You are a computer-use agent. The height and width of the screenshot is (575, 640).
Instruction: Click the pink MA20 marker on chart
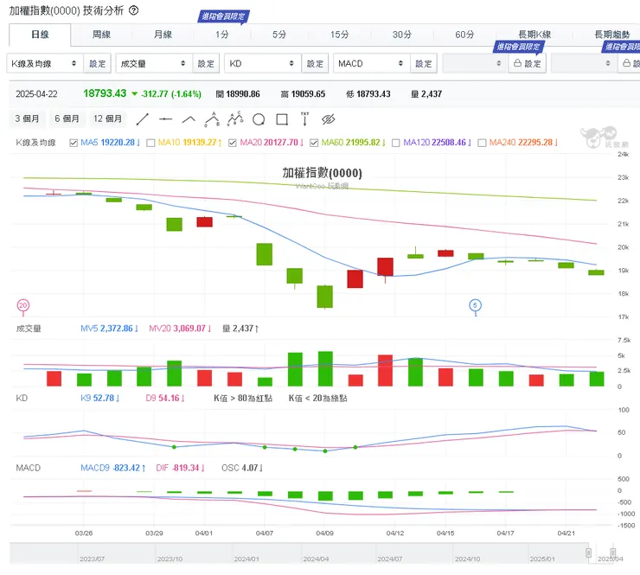[x=22, y=305]
